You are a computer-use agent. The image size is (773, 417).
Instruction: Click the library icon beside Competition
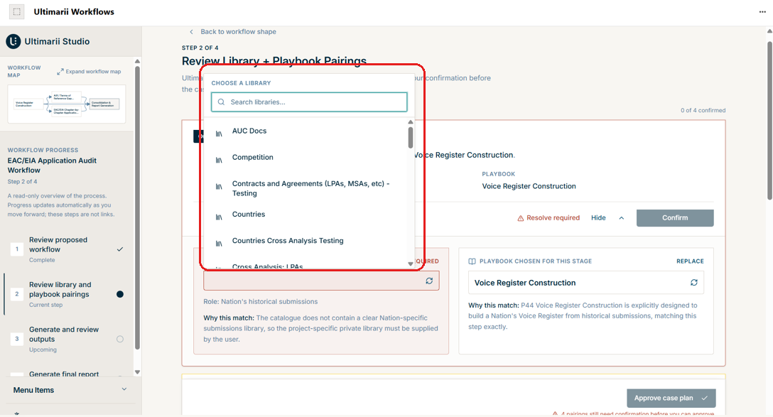pos(219,160)
